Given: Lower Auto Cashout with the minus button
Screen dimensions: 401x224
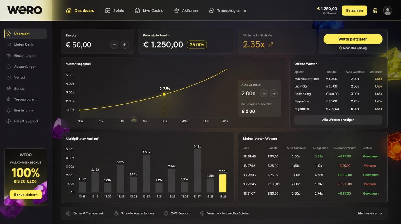Looking at the screenshot, I should click(x=264, y=93).
